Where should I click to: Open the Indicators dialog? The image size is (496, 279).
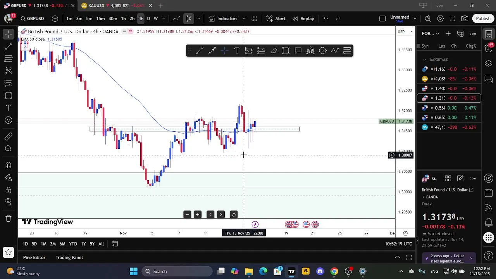coord(223,19)
